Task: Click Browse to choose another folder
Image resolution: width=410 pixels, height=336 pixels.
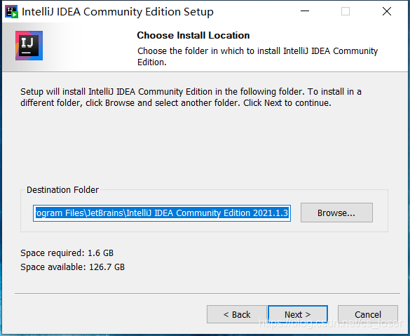Action: 336,213
